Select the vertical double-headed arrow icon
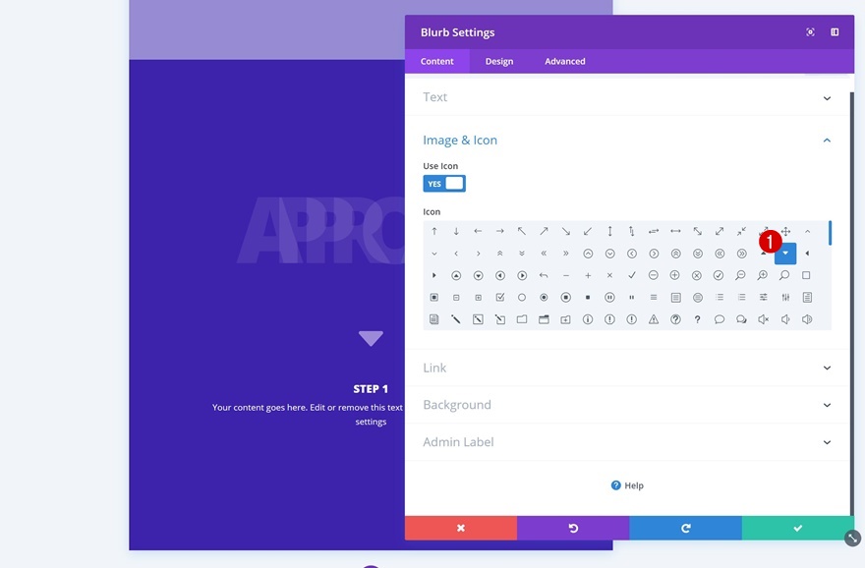Viewport: 865px width, 568px height. [x=609, y=232]
